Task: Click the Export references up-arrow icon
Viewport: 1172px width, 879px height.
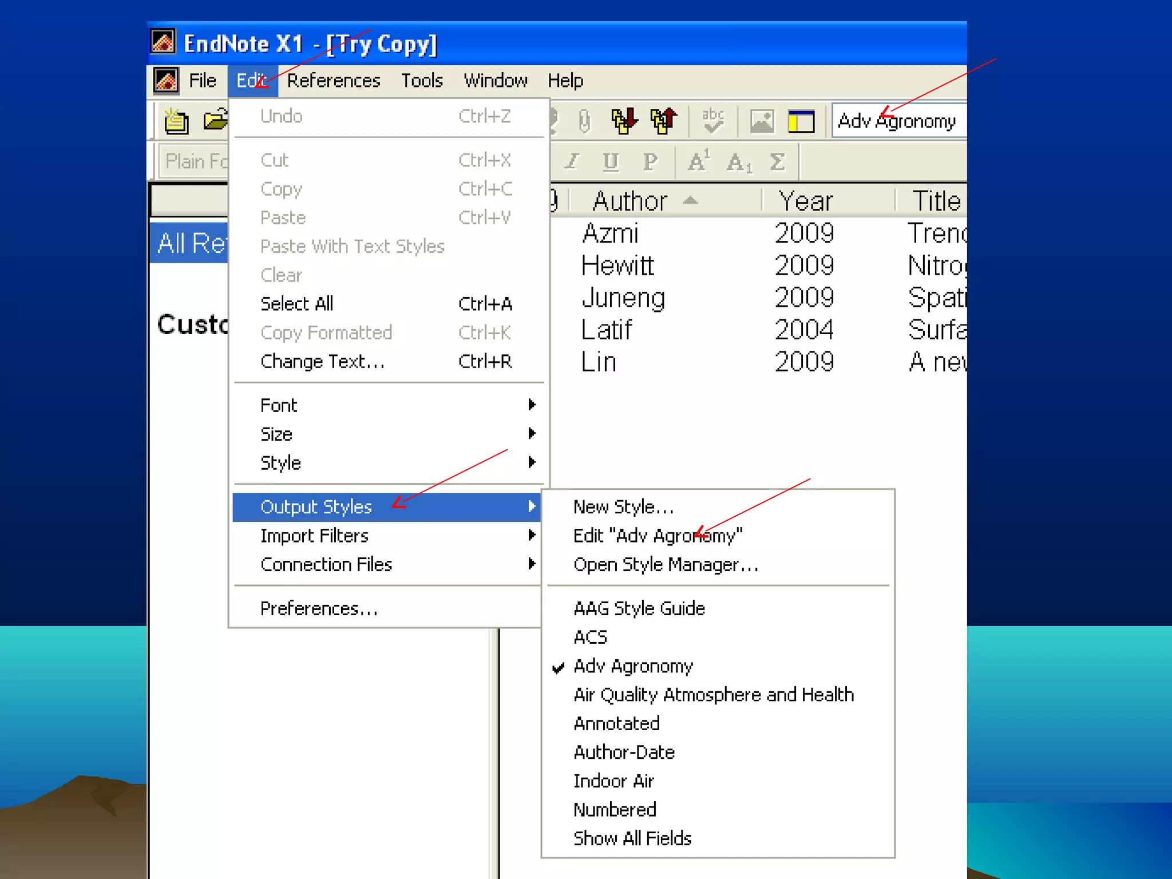Action: point(663,121)
